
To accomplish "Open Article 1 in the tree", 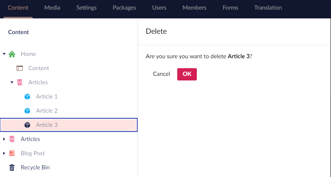I will point(47,97).
